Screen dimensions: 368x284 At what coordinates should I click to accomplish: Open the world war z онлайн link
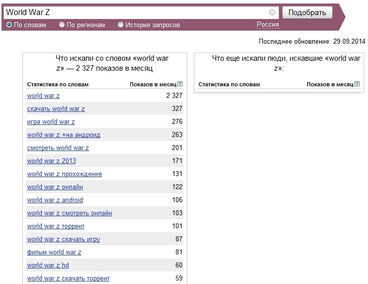55,187
